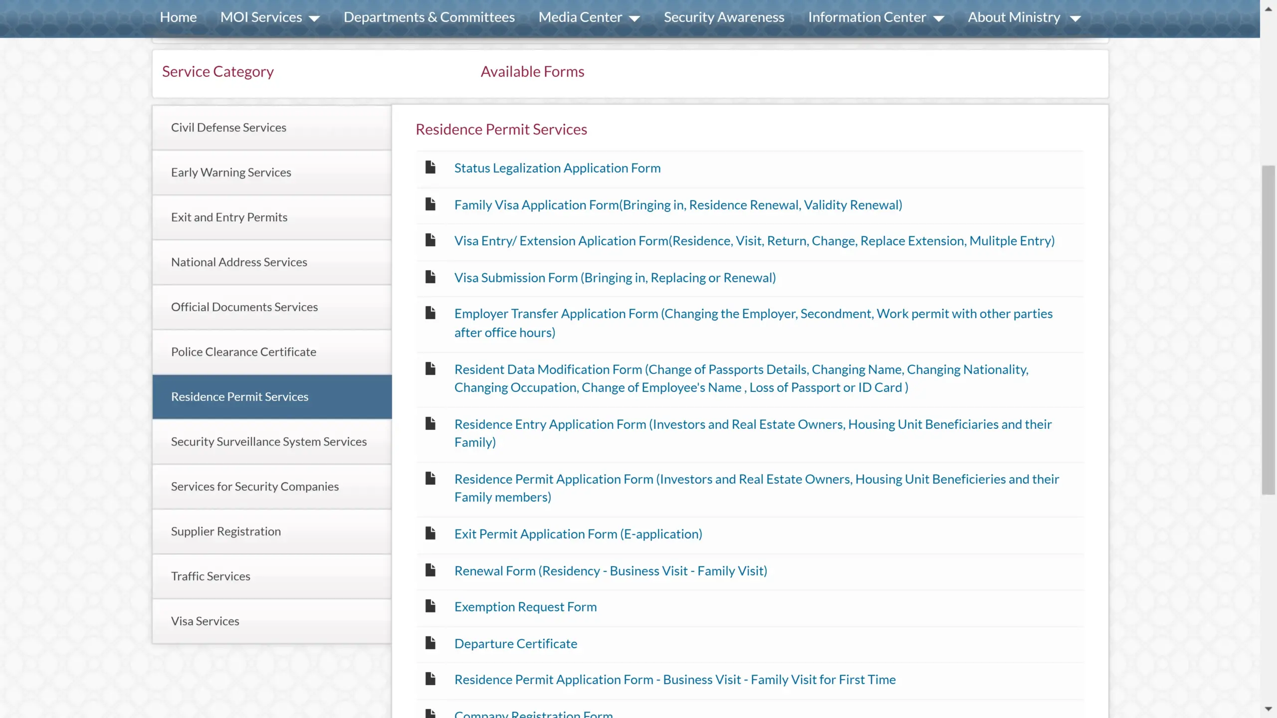Click the Residence Permit Application Form link
This screenshot has height=718, width=1277.
pos(757,488)
